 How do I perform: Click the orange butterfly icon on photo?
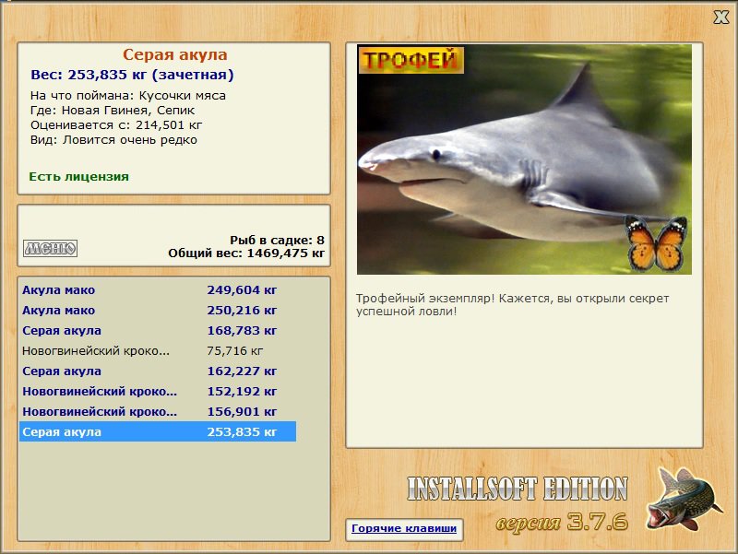pos(657,243)
